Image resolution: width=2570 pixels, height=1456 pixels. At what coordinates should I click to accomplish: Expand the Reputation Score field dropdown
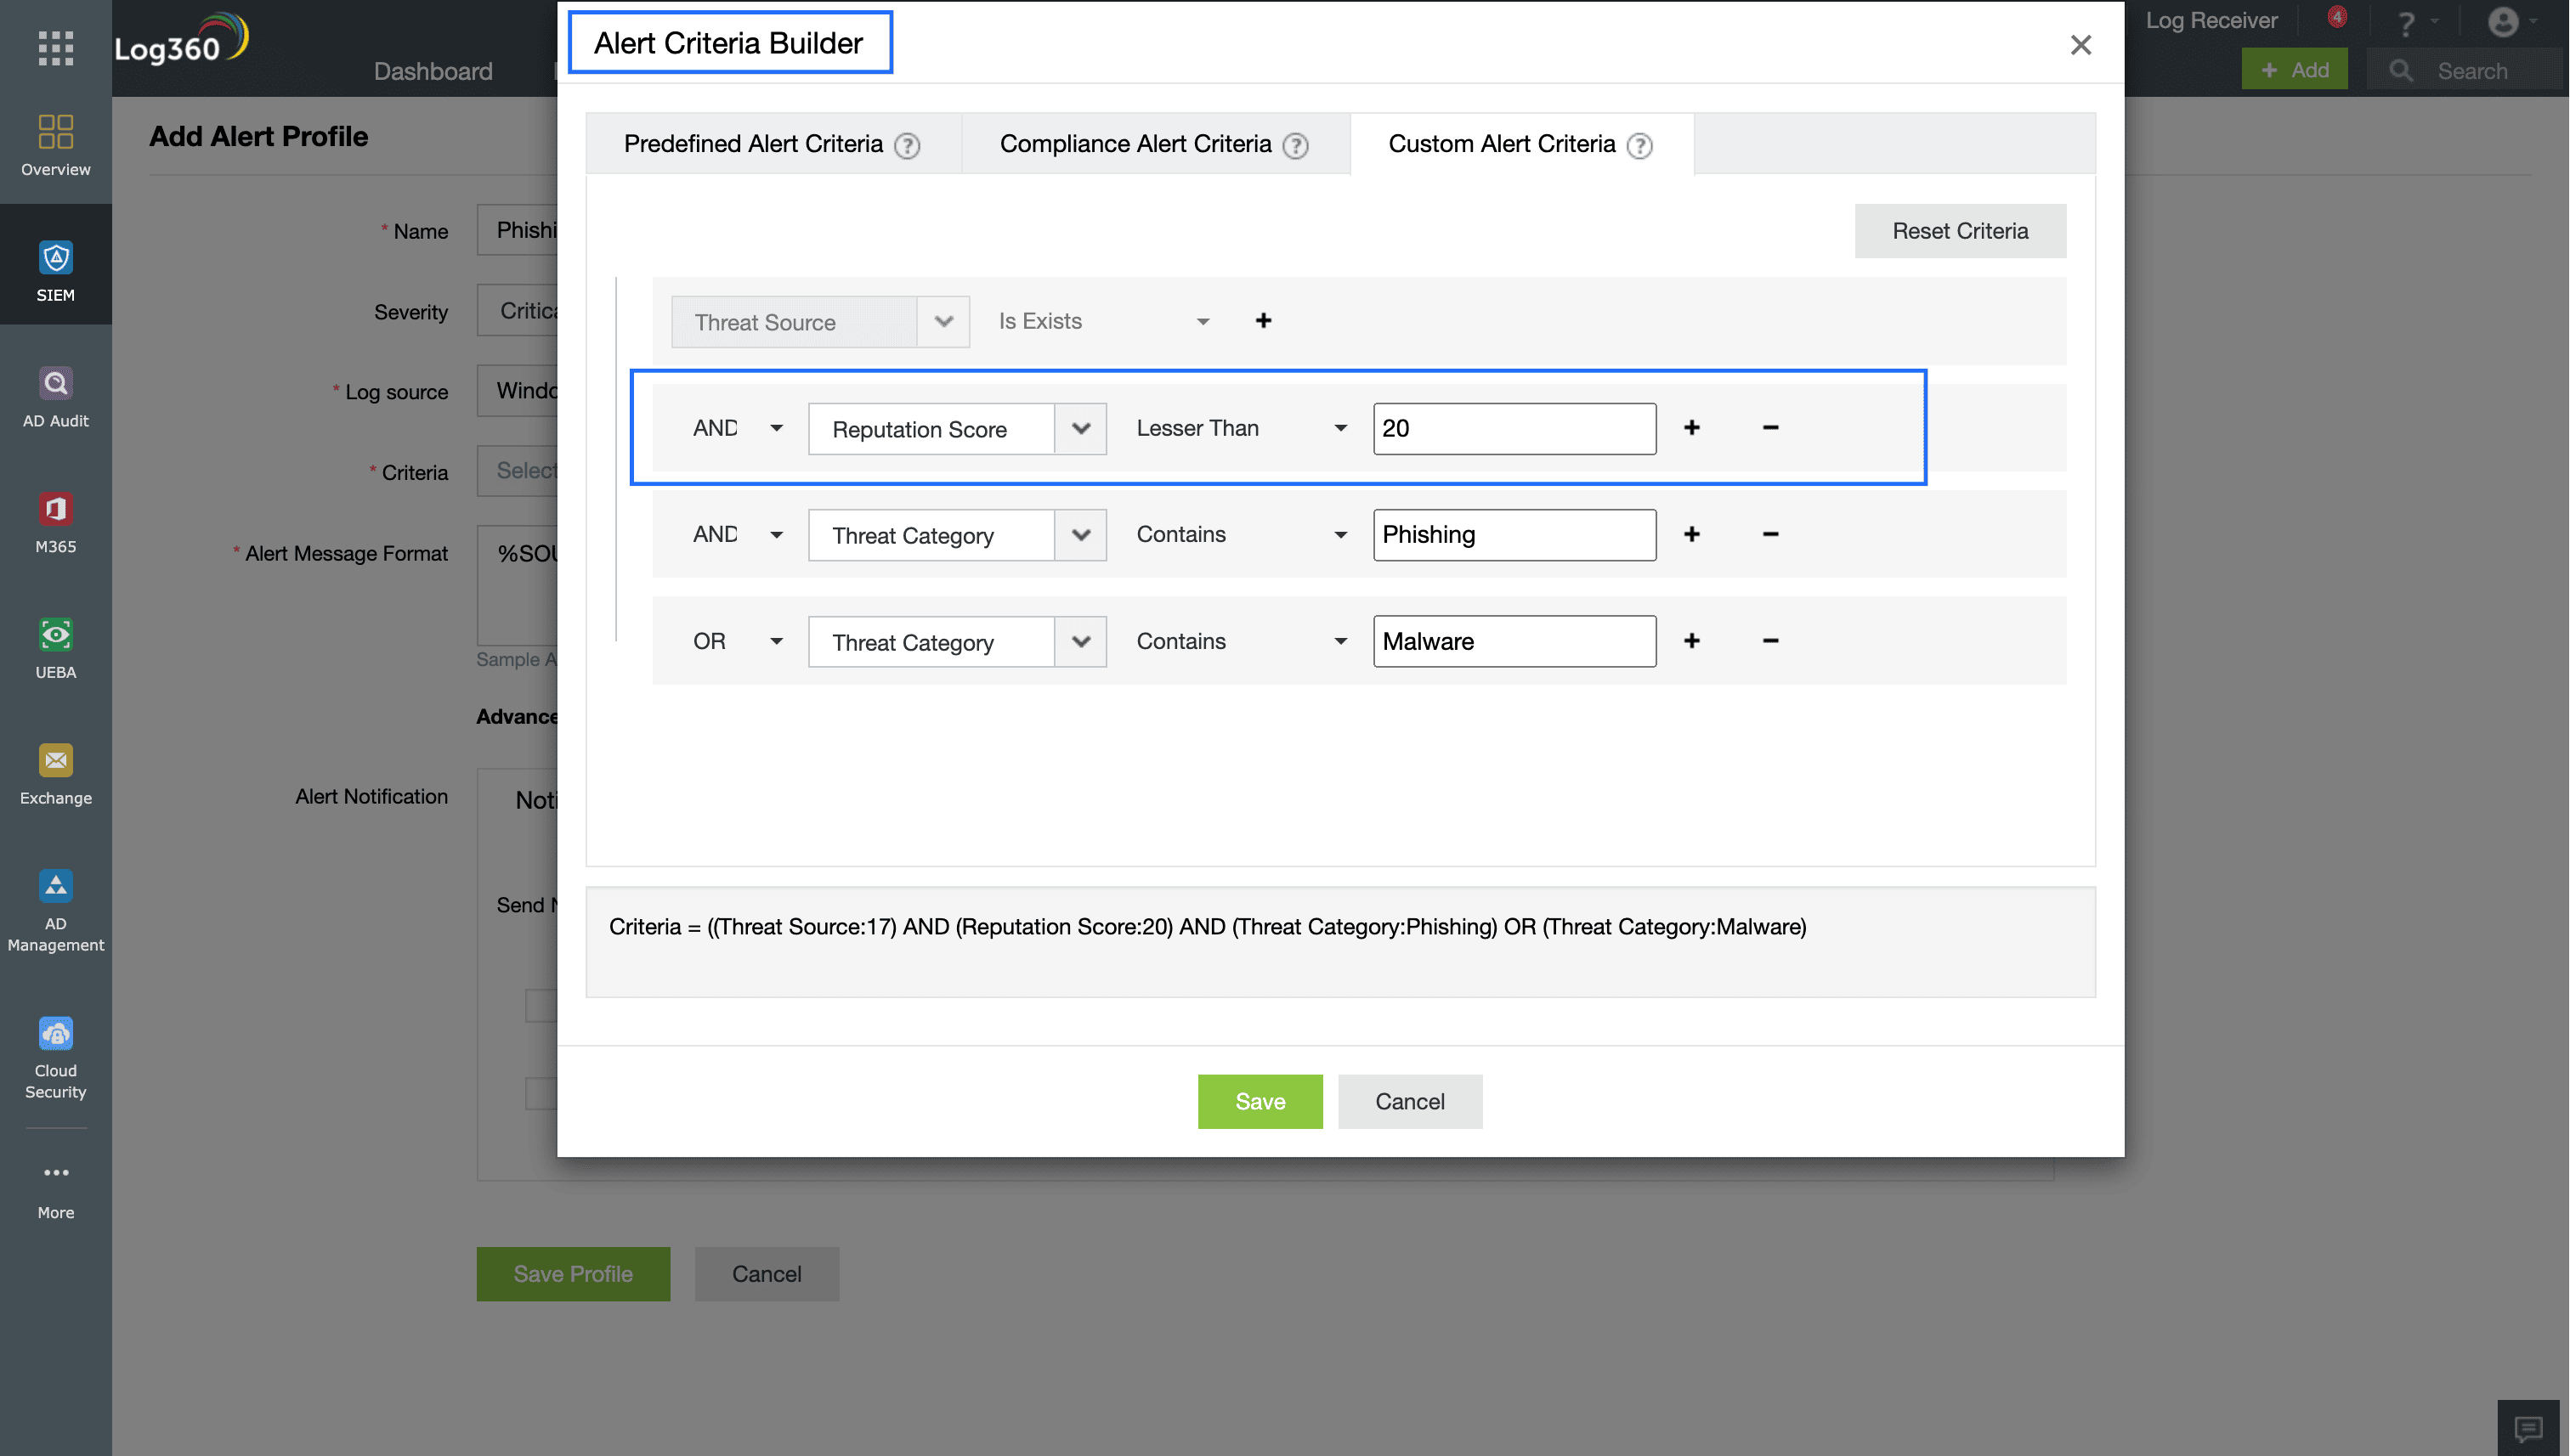[x=1080, y=429]
